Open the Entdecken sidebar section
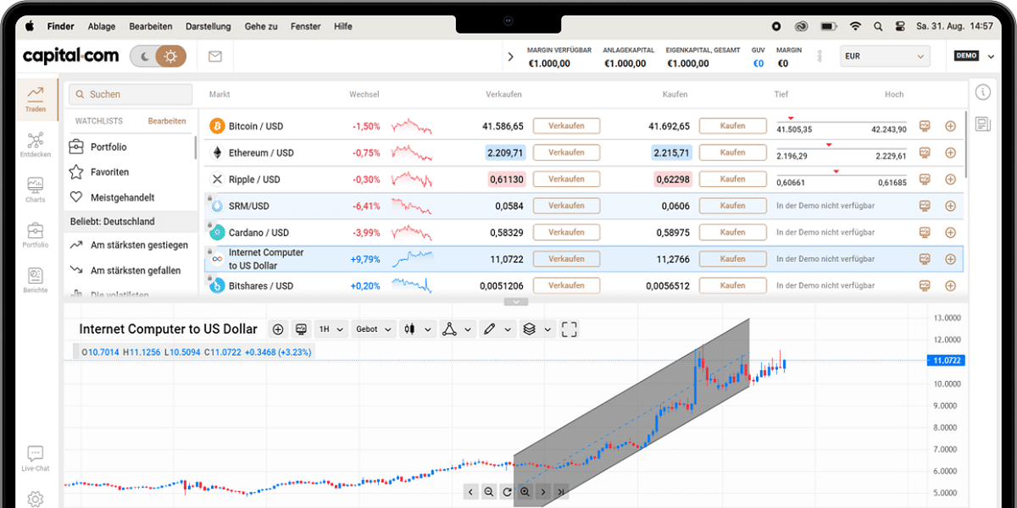Viewport: 1017px width, 508px height. [36, 145]
